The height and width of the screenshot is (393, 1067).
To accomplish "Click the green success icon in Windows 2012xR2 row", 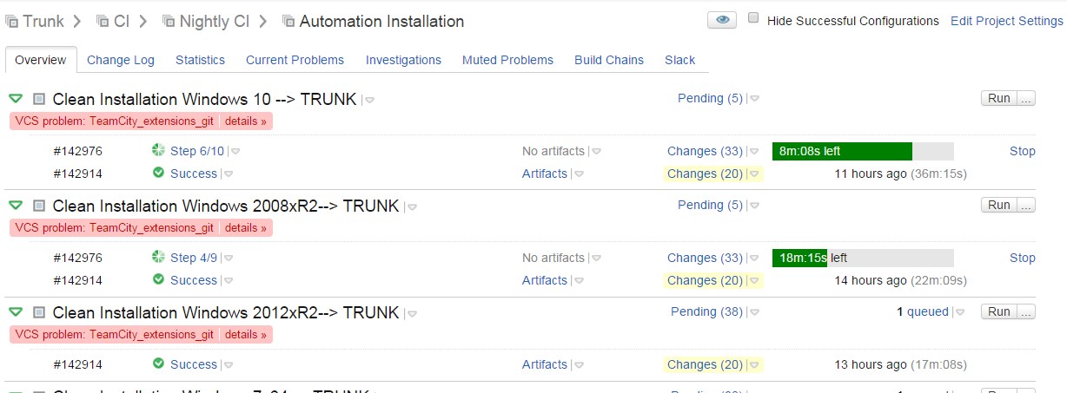I will pos(158,364).
